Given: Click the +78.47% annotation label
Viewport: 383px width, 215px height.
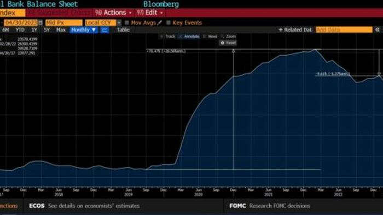Looking at the screenshot, I should (166, 51).
